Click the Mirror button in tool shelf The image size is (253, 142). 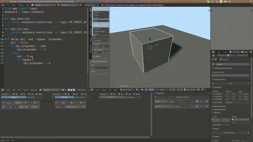(101, 21)
